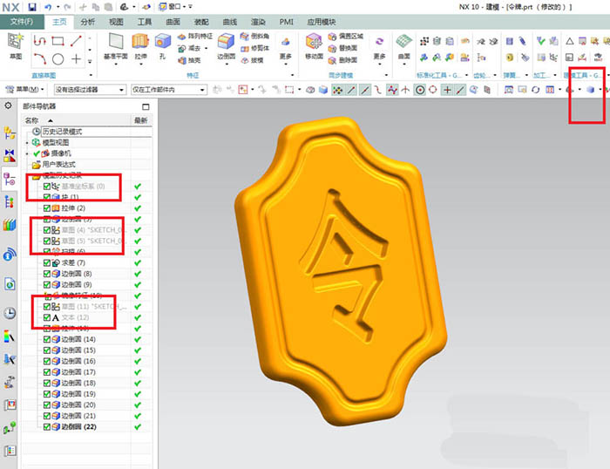This screenshot has width=610, height=469.
Task: Expand the 拉伸 dropdown arrow
Action: tap(141, 64)
